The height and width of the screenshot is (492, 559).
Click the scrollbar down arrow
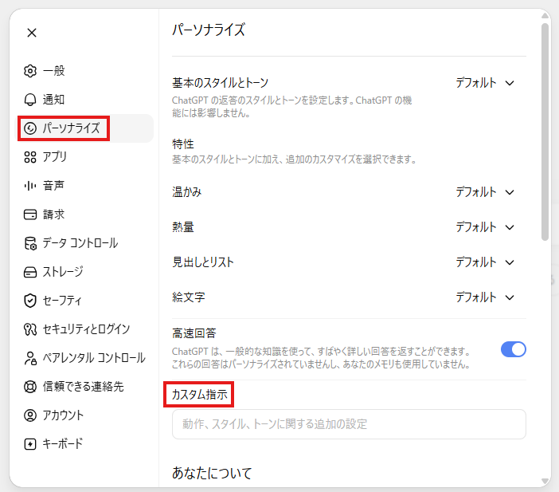point(545,481)
